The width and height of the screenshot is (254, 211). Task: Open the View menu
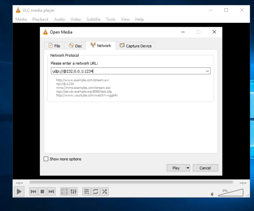pyautogui.click(x=125, y=19)
